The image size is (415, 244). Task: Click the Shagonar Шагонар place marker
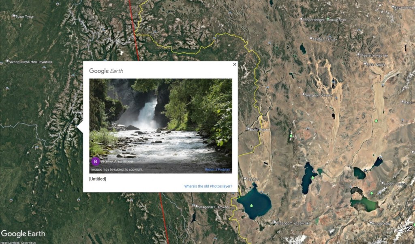pos(196,207)
